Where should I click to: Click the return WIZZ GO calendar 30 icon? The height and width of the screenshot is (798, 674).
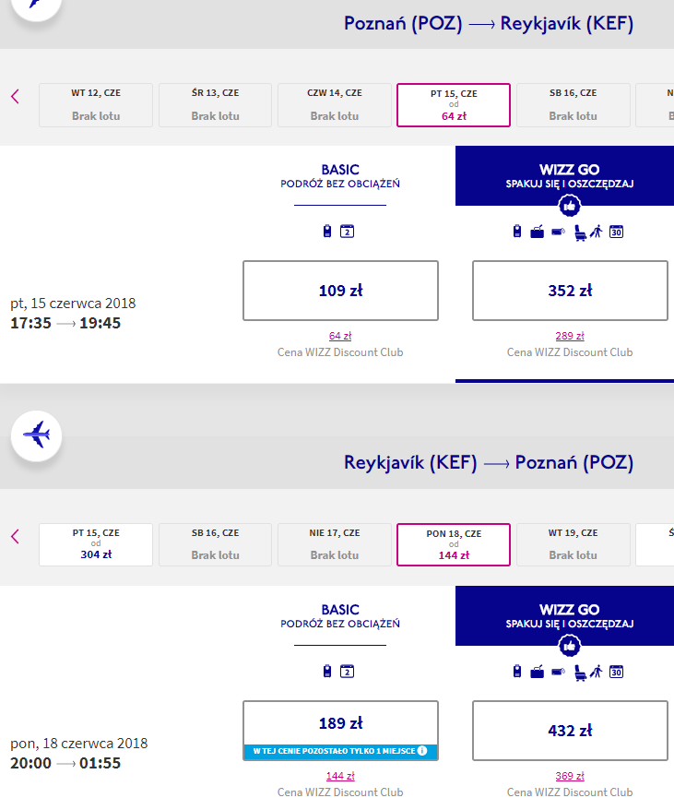pos(616,672)
